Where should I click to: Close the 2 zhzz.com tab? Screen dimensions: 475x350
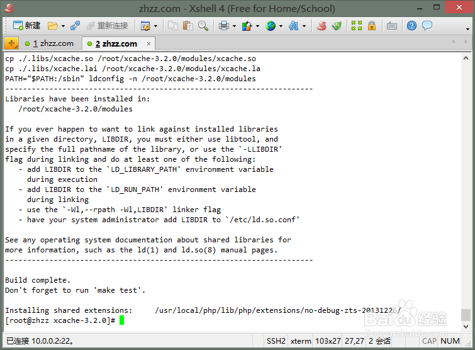[x=148, y=44]
